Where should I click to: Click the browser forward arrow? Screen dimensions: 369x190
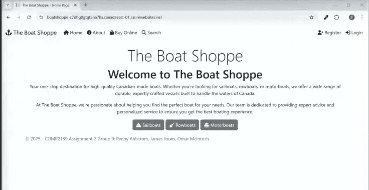(19, 17)
